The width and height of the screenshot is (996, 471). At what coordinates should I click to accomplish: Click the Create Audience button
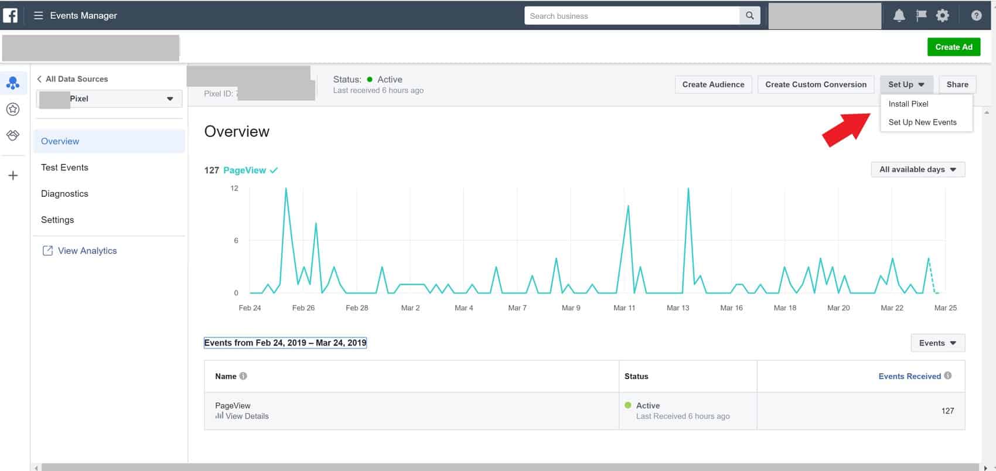713,84
